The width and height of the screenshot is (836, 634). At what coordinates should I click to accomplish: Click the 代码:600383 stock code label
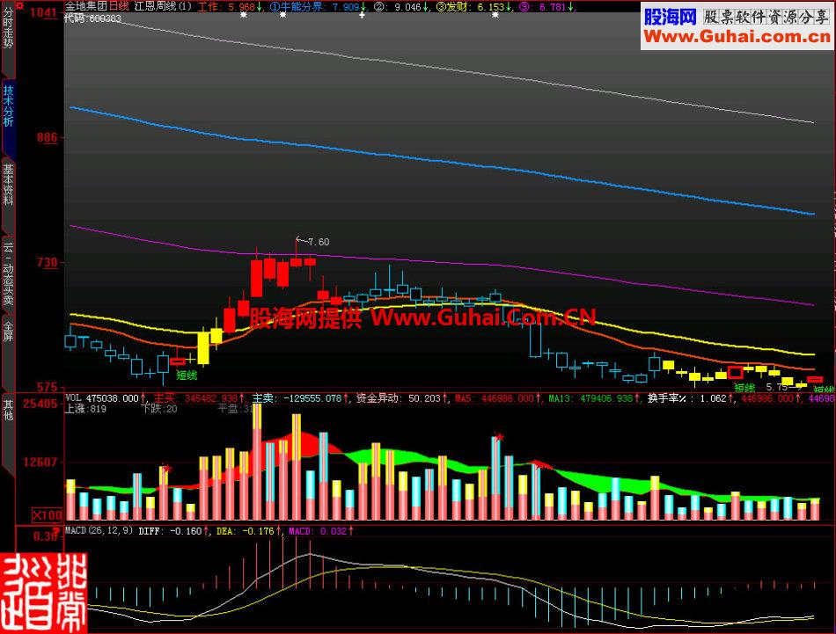click(92, 18)
